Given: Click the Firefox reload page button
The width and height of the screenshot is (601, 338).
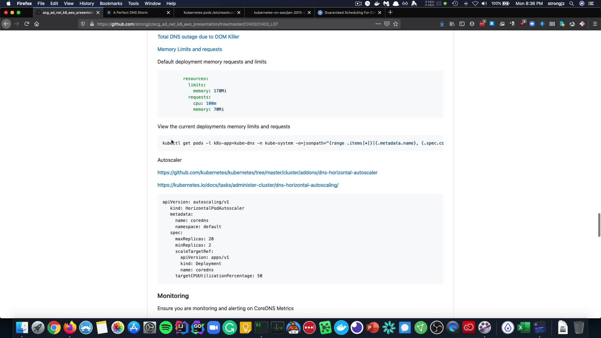Looking at the screenshot, I should 27,24.
